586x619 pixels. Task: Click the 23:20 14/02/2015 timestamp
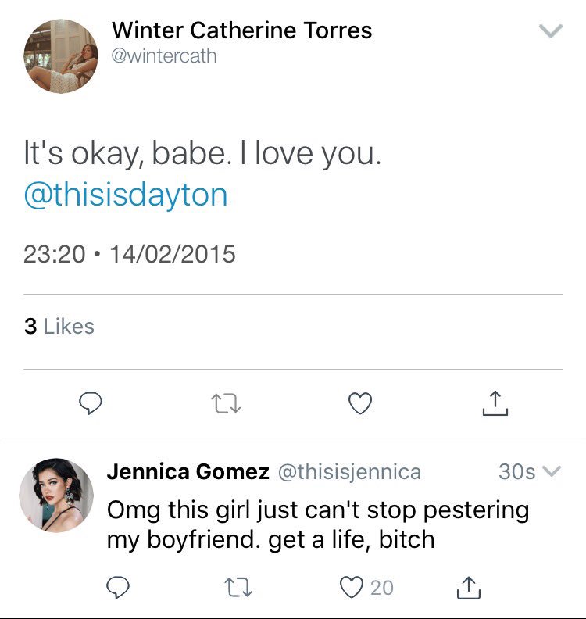pos(130,254)
